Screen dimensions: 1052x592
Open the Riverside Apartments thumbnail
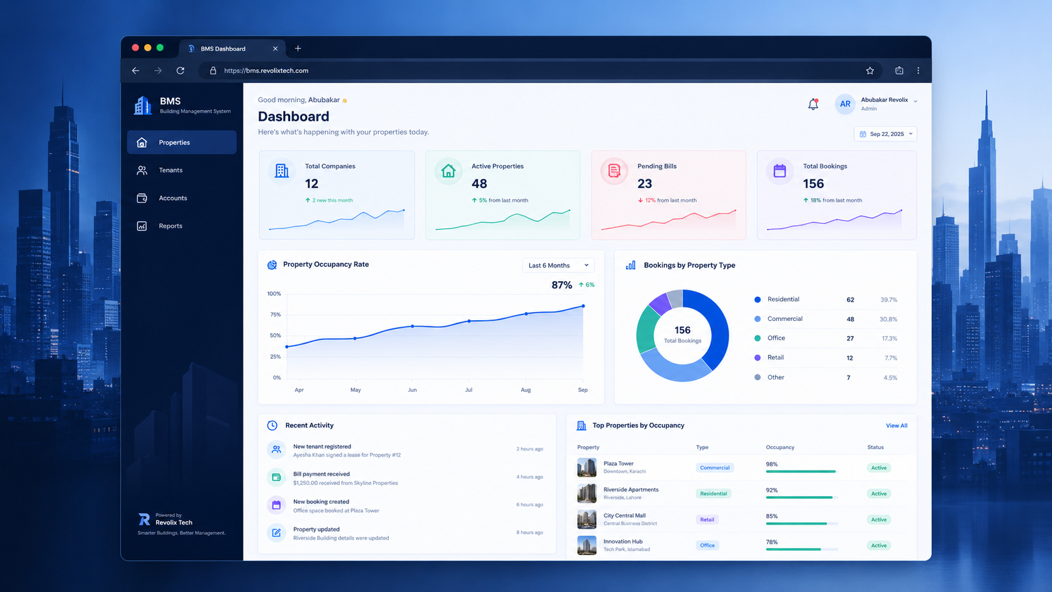tap(586, 493)
